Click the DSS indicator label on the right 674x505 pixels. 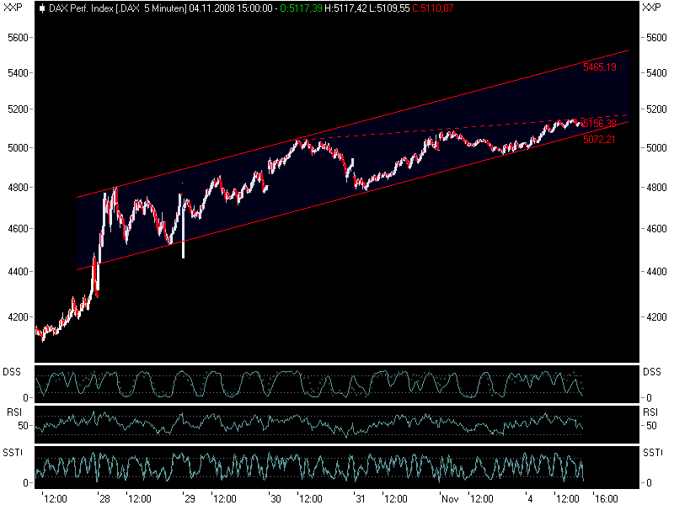point(652,372)
